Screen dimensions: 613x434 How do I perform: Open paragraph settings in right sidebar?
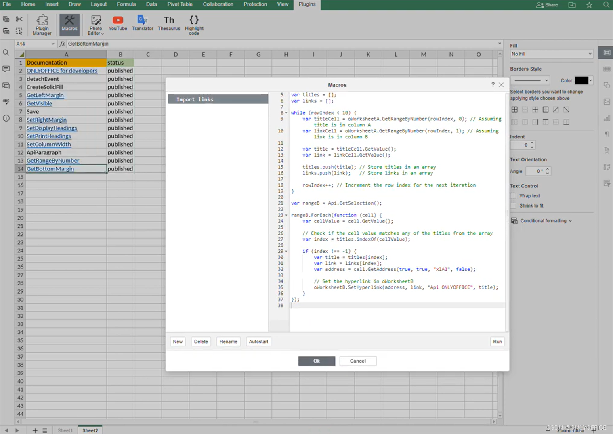607,134
